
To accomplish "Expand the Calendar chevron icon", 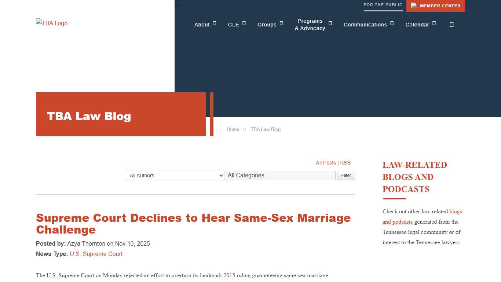I will coord(435,22).
